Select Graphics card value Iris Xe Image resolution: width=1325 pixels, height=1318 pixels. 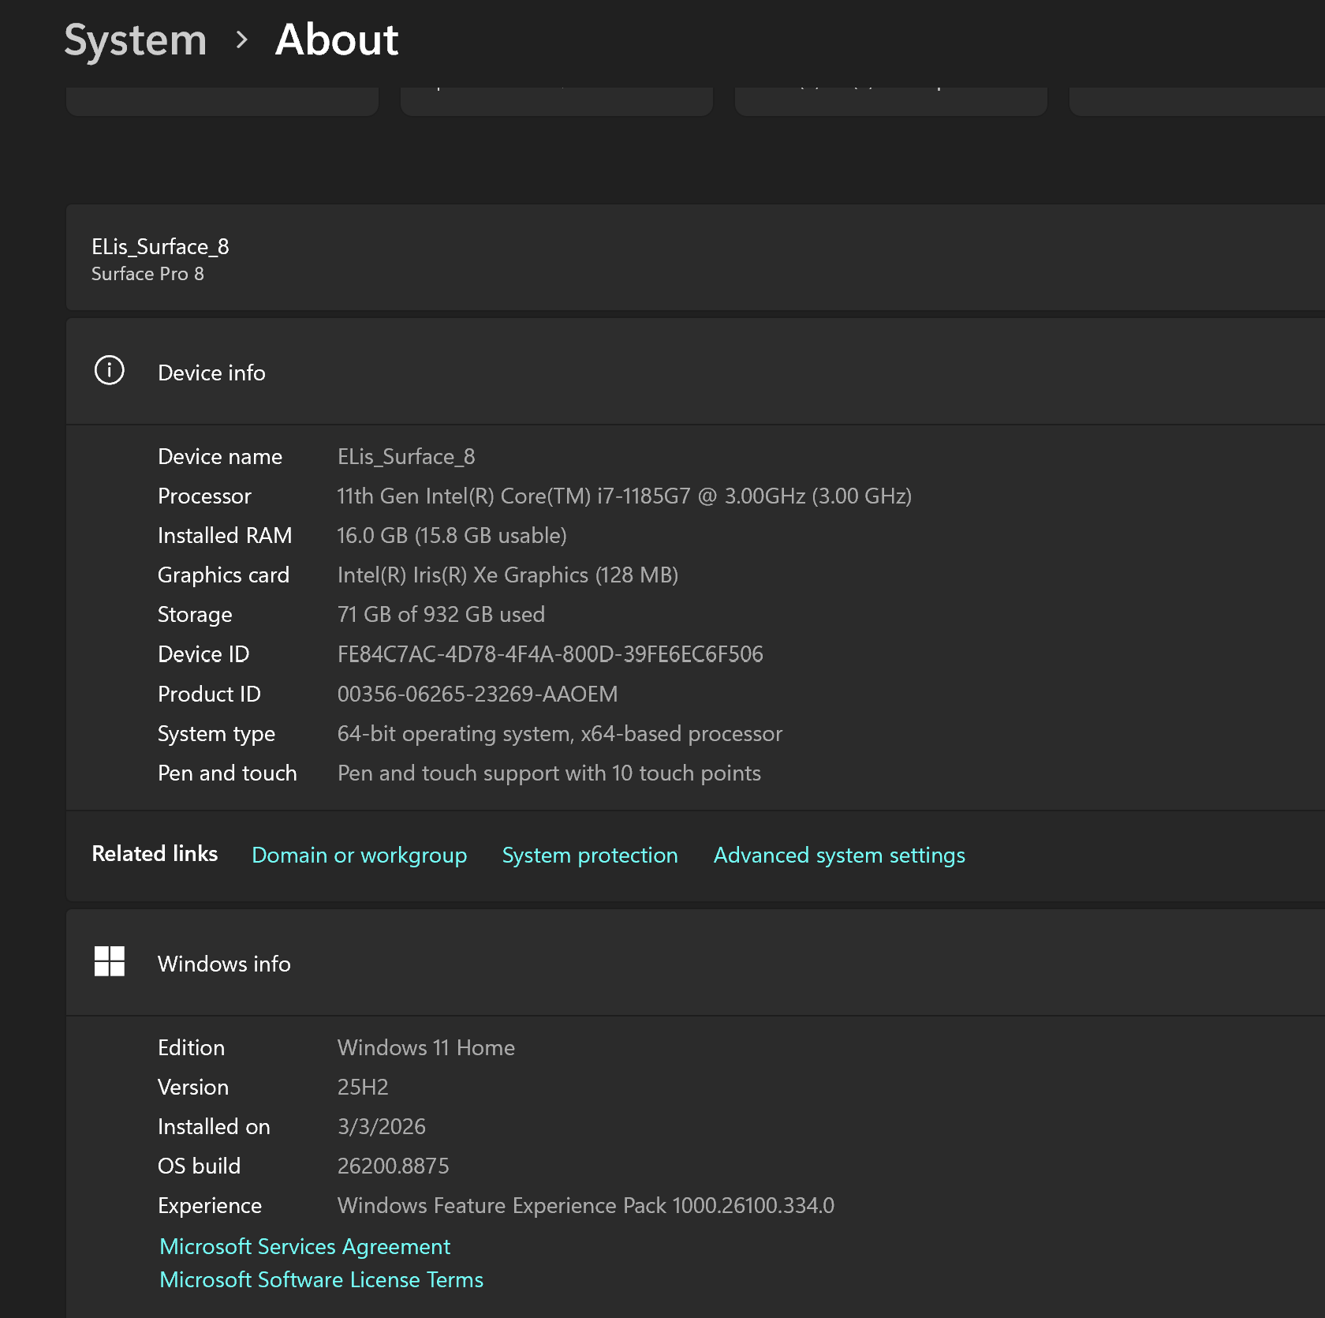pos(508,575)
